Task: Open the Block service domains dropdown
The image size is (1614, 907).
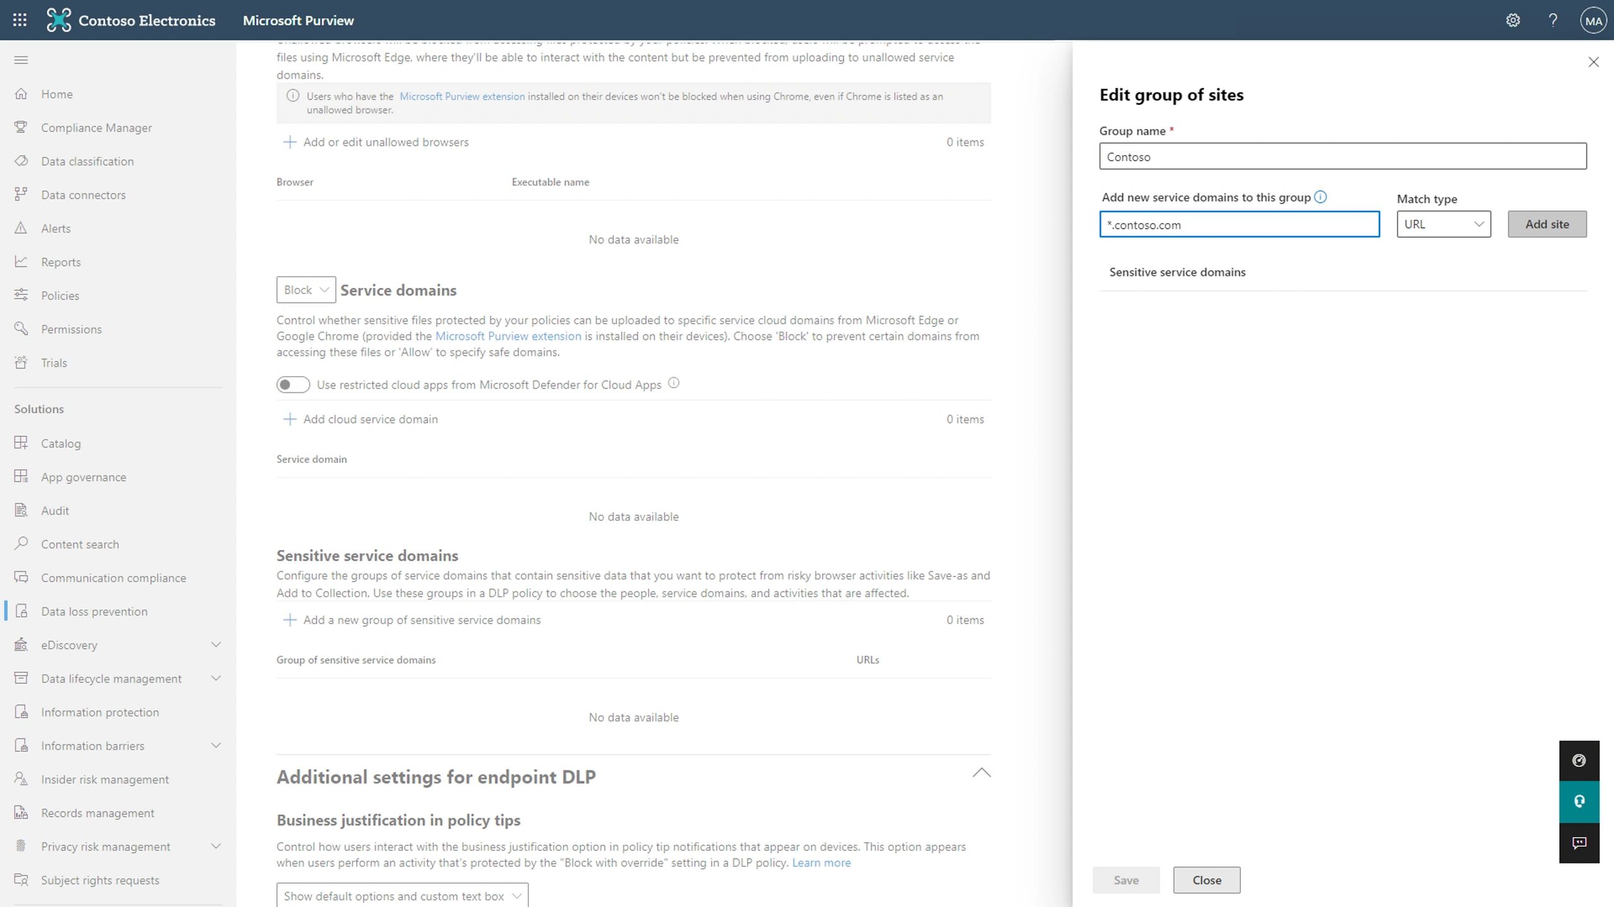Action: [305, 290]
